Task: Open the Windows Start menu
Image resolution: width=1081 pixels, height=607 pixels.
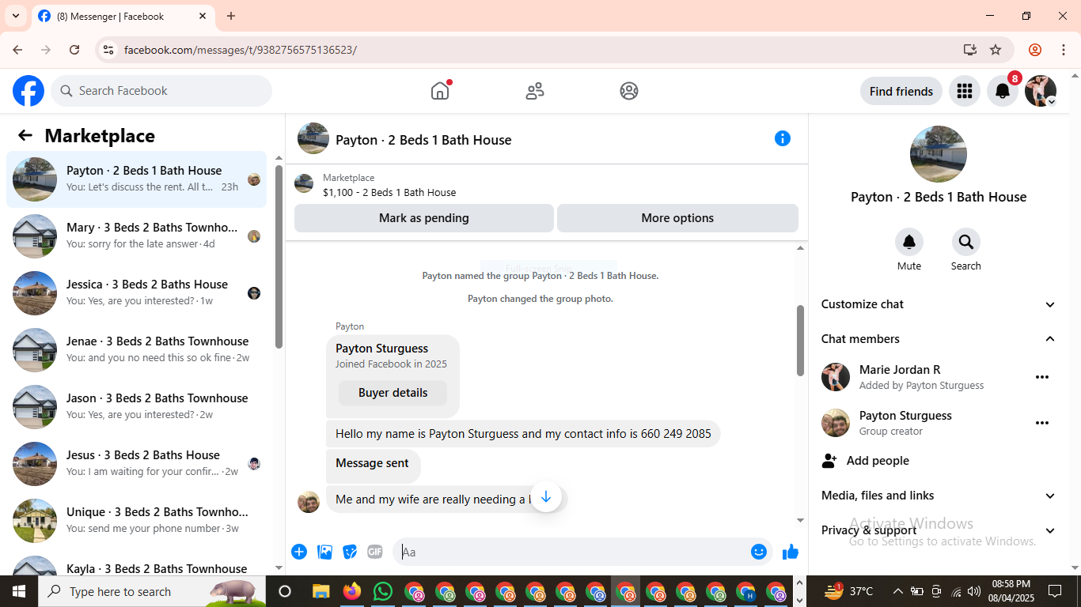Action: (x=18, y=591)
